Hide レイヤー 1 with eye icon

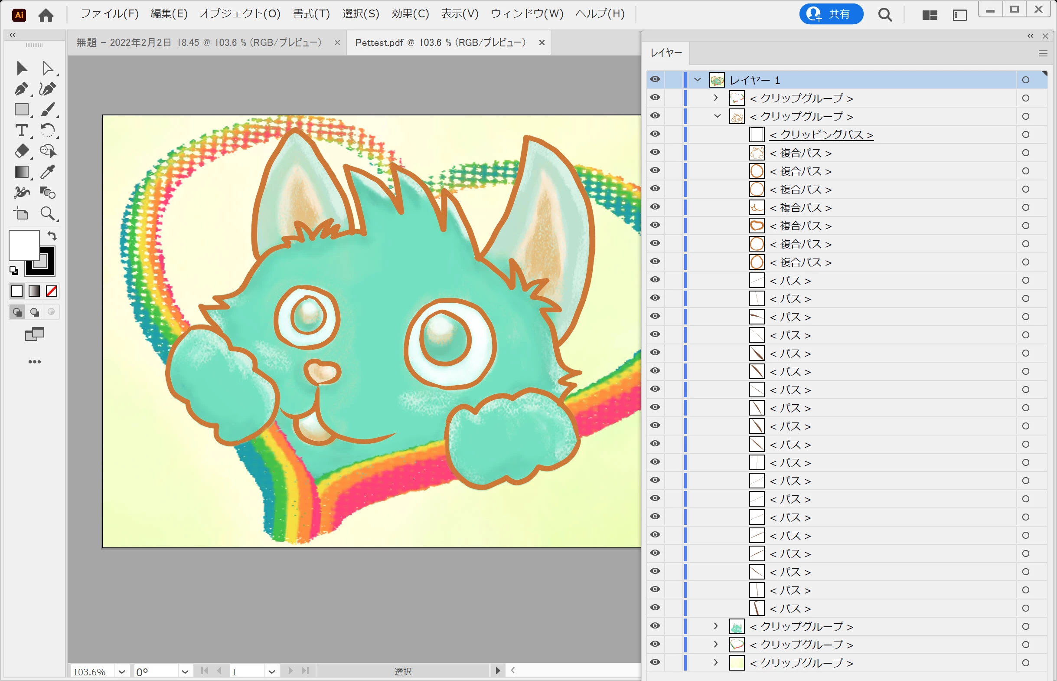point(655,80)
